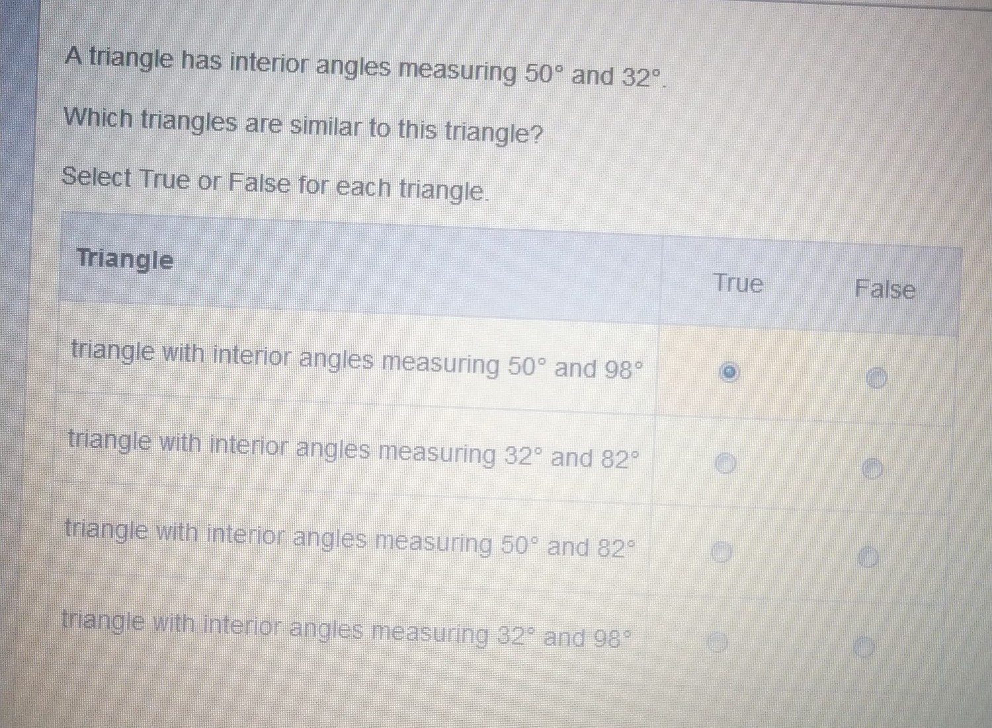Select False for 32° and 98° triangle
992x728 pixels.
coord(864,648)
